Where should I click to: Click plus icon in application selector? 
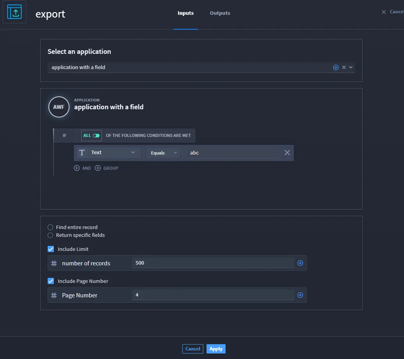coord(336,68)
